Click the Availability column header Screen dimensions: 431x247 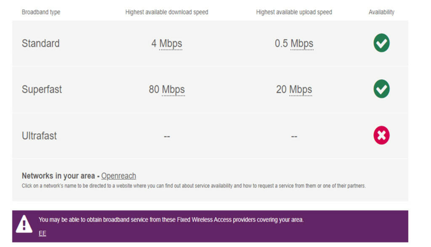tap(381, 12)
